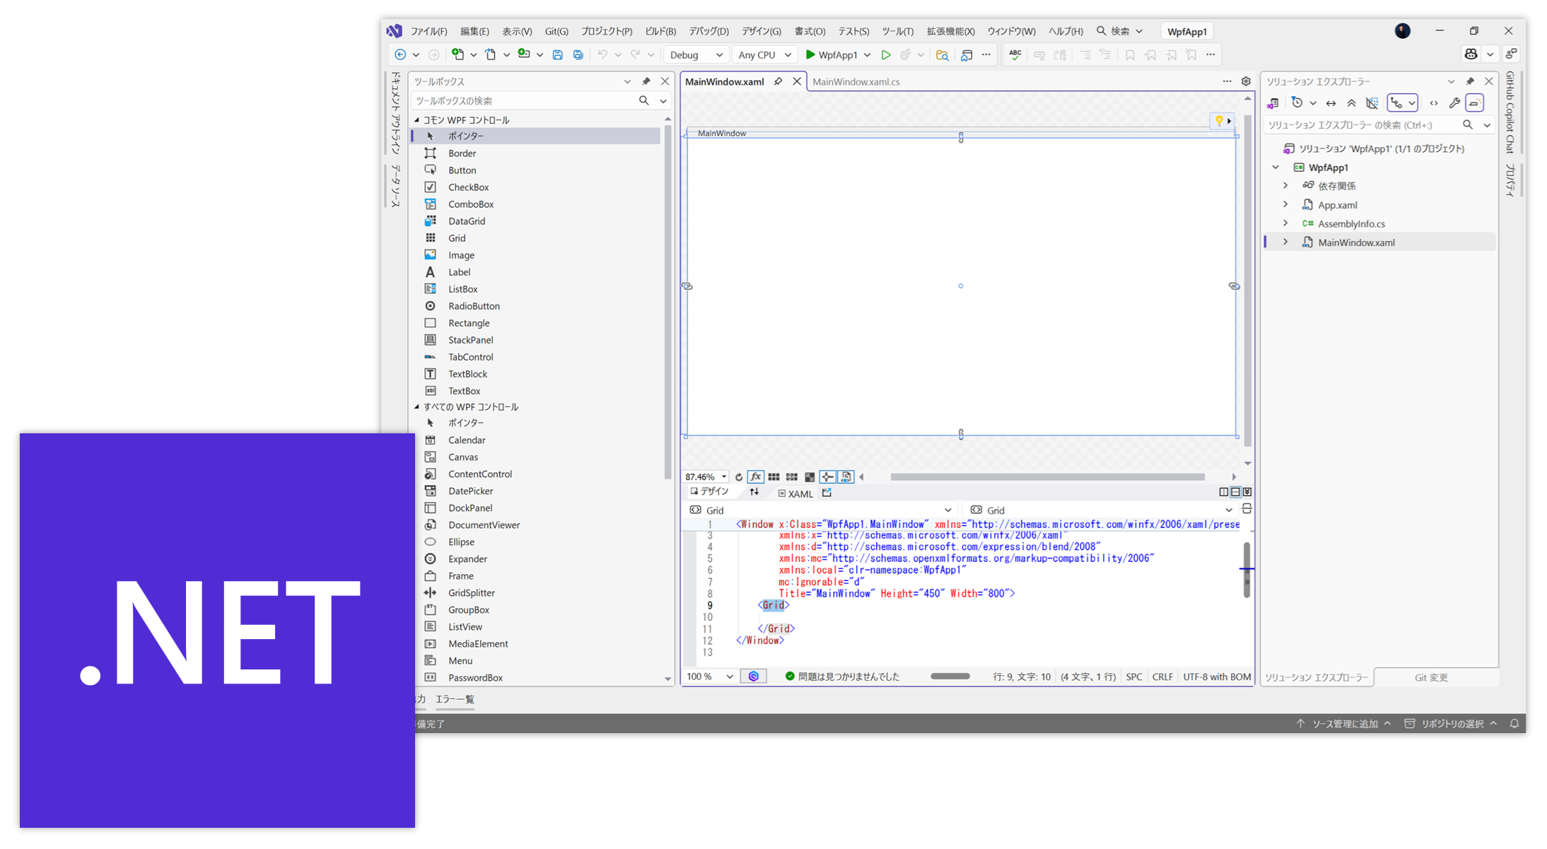Toggle Show All Files in Solution Explorer
1547x849 pixels.
(1372, 103)
